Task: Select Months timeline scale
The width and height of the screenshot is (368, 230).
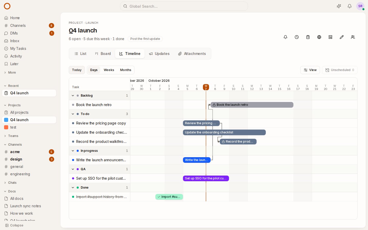Action: coord(125,70)
